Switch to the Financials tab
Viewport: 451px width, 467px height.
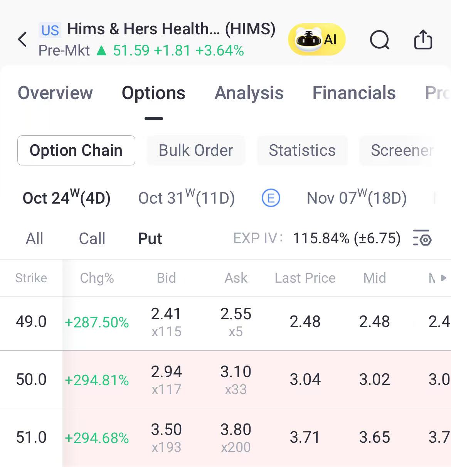point(354,93)
